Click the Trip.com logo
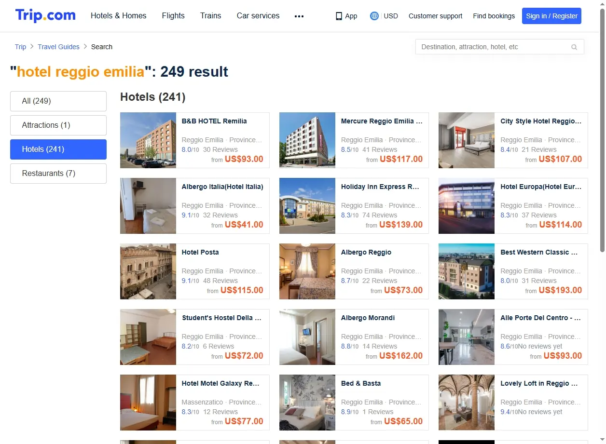606x444 pixels. pyautogui.click(x=45, y=15)
